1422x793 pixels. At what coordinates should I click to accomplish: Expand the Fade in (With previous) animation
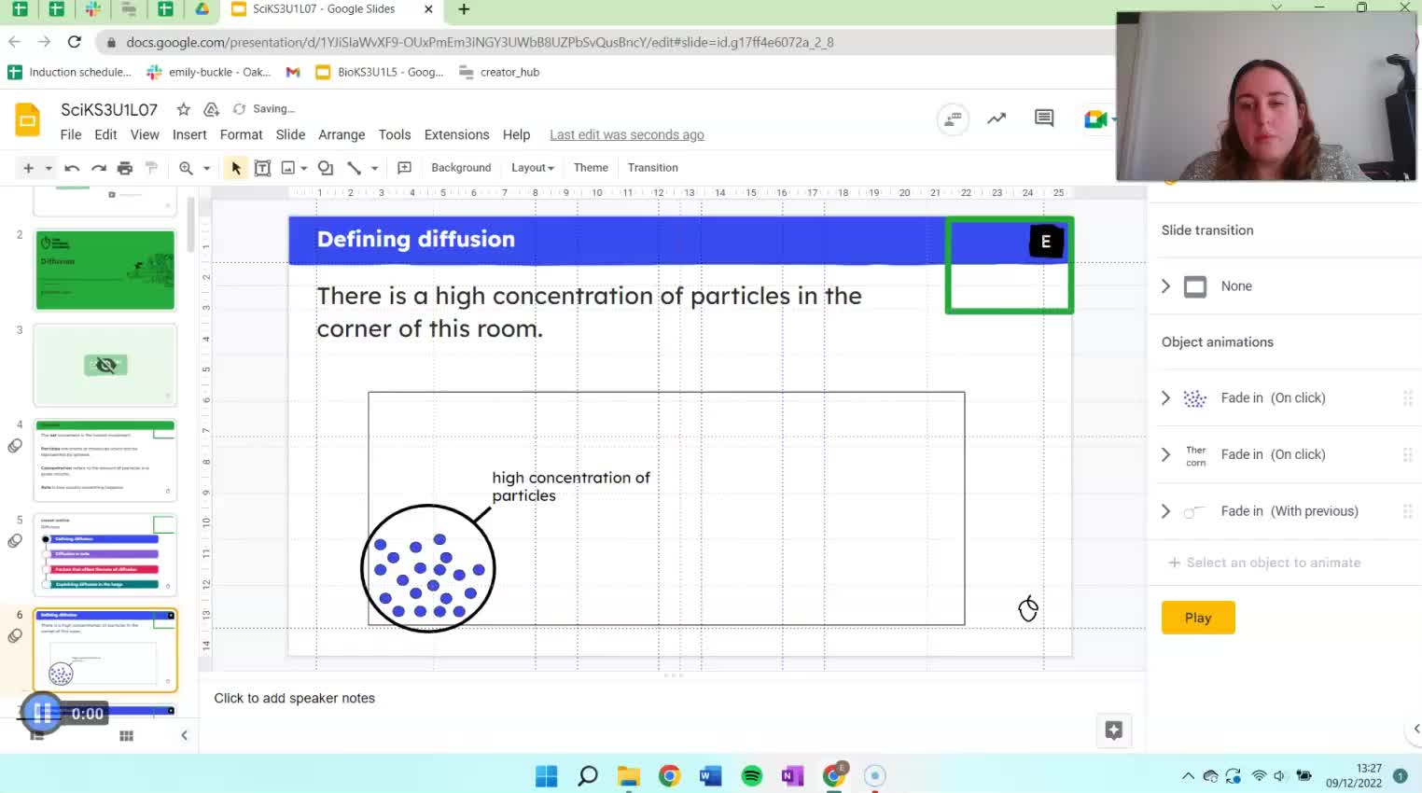pos(1165,511)
